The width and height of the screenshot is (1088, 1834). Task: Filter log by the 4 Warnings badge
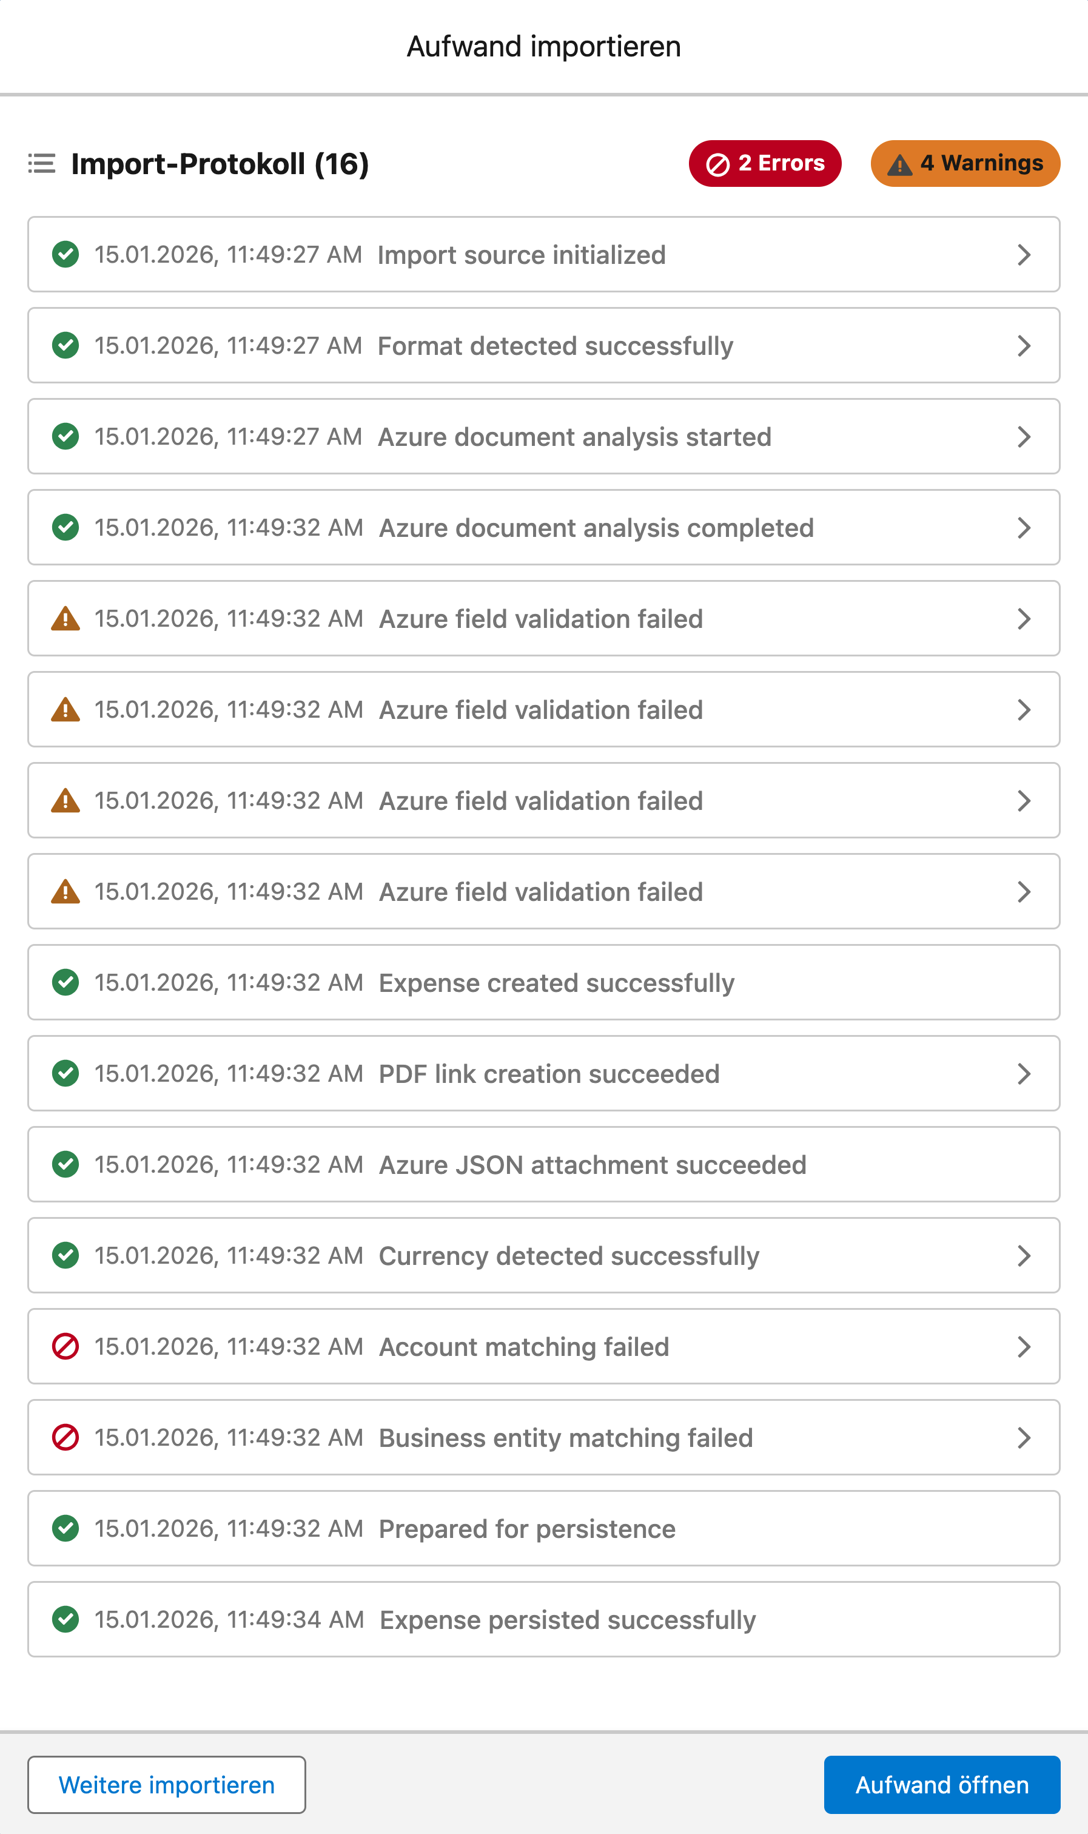click(965, 164)
